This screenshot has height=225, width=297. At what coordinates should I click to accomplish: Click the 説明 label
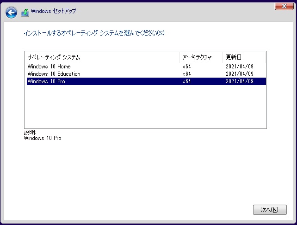tap(30, 132)
